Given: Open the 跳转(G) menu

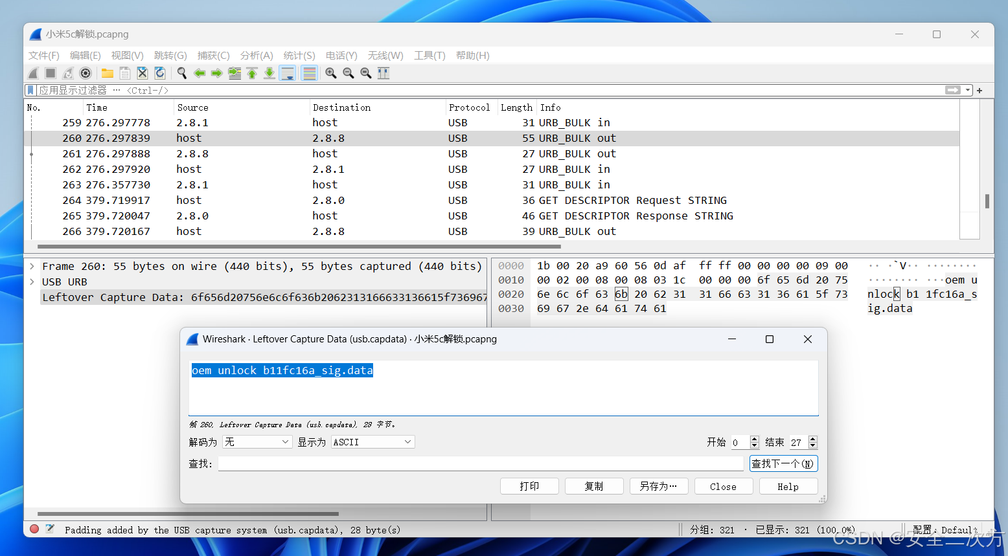Looking at the screenshot, I should (170, 56).
